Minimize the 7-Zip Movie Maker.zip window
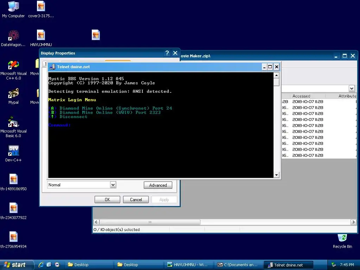Image resolution: width=360 pixels, height=270 pixels. [x=336, y=56]
